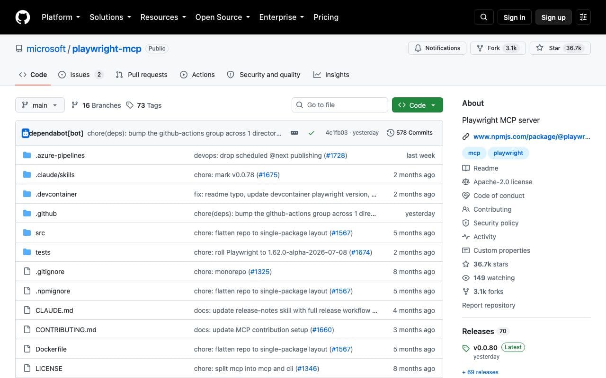
Task: Go to the GitHub homepage via the logo
Action: 23,17
